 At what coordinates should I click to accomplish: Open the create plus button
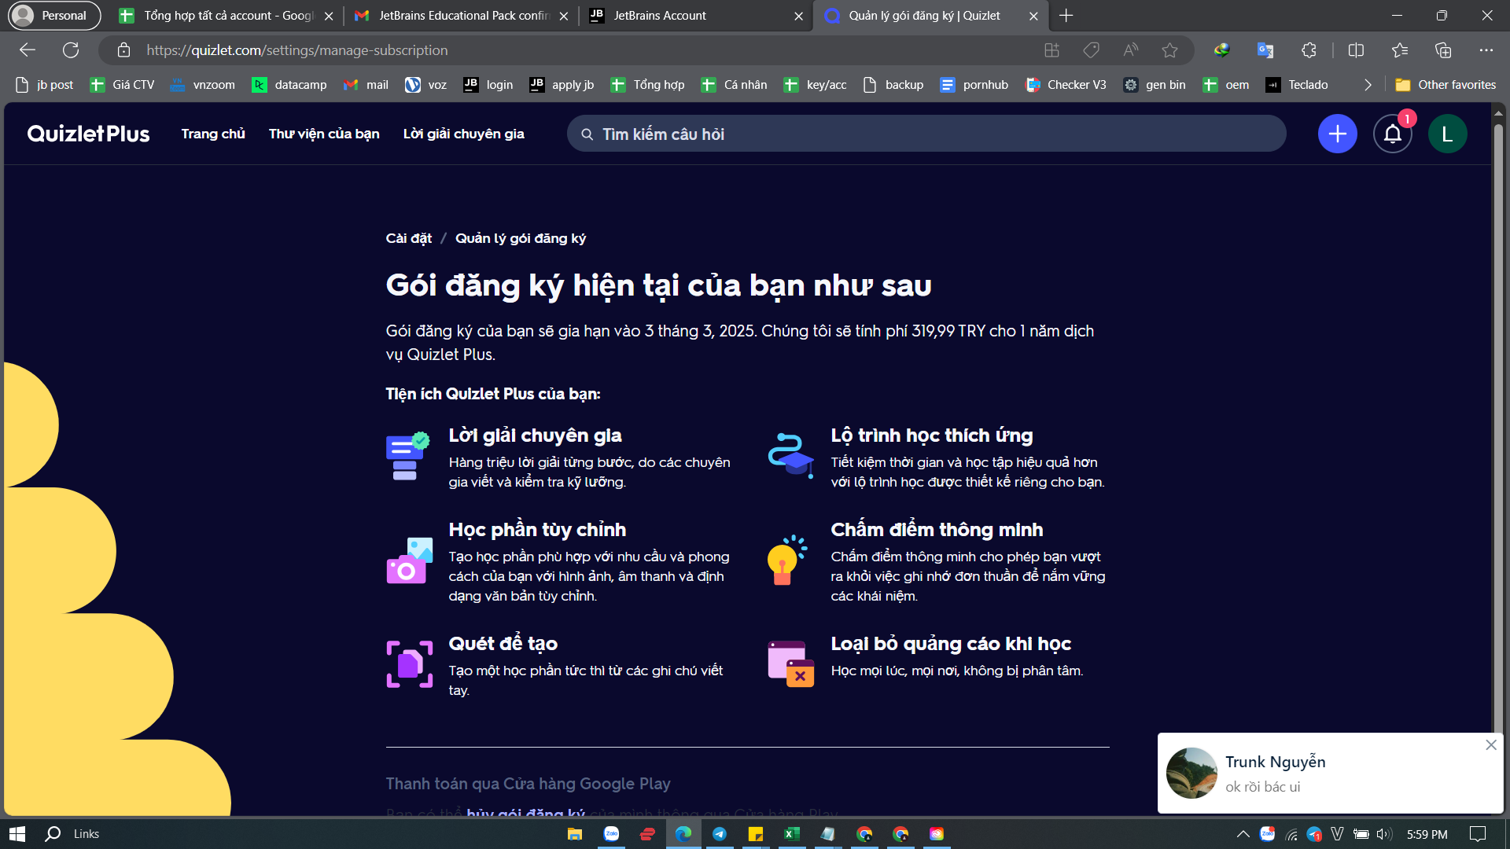point(1337,134)
